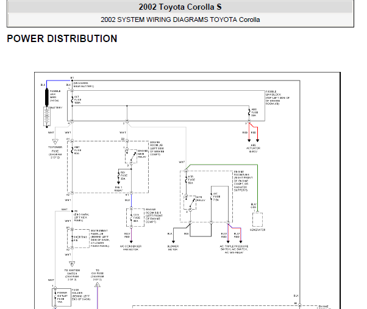The image size is (367, 309).
Task: Click the battery symbol in the diagram
Action: pyautogui.click(x=47, y=116)
